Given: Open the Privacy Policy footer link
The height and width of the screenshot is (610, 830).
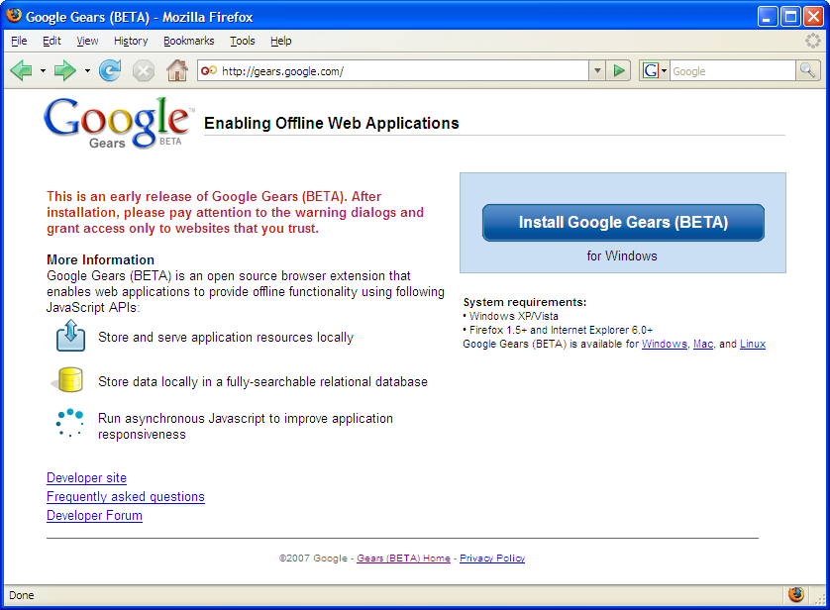Looking at the screenshot, I should click(492, 559).
